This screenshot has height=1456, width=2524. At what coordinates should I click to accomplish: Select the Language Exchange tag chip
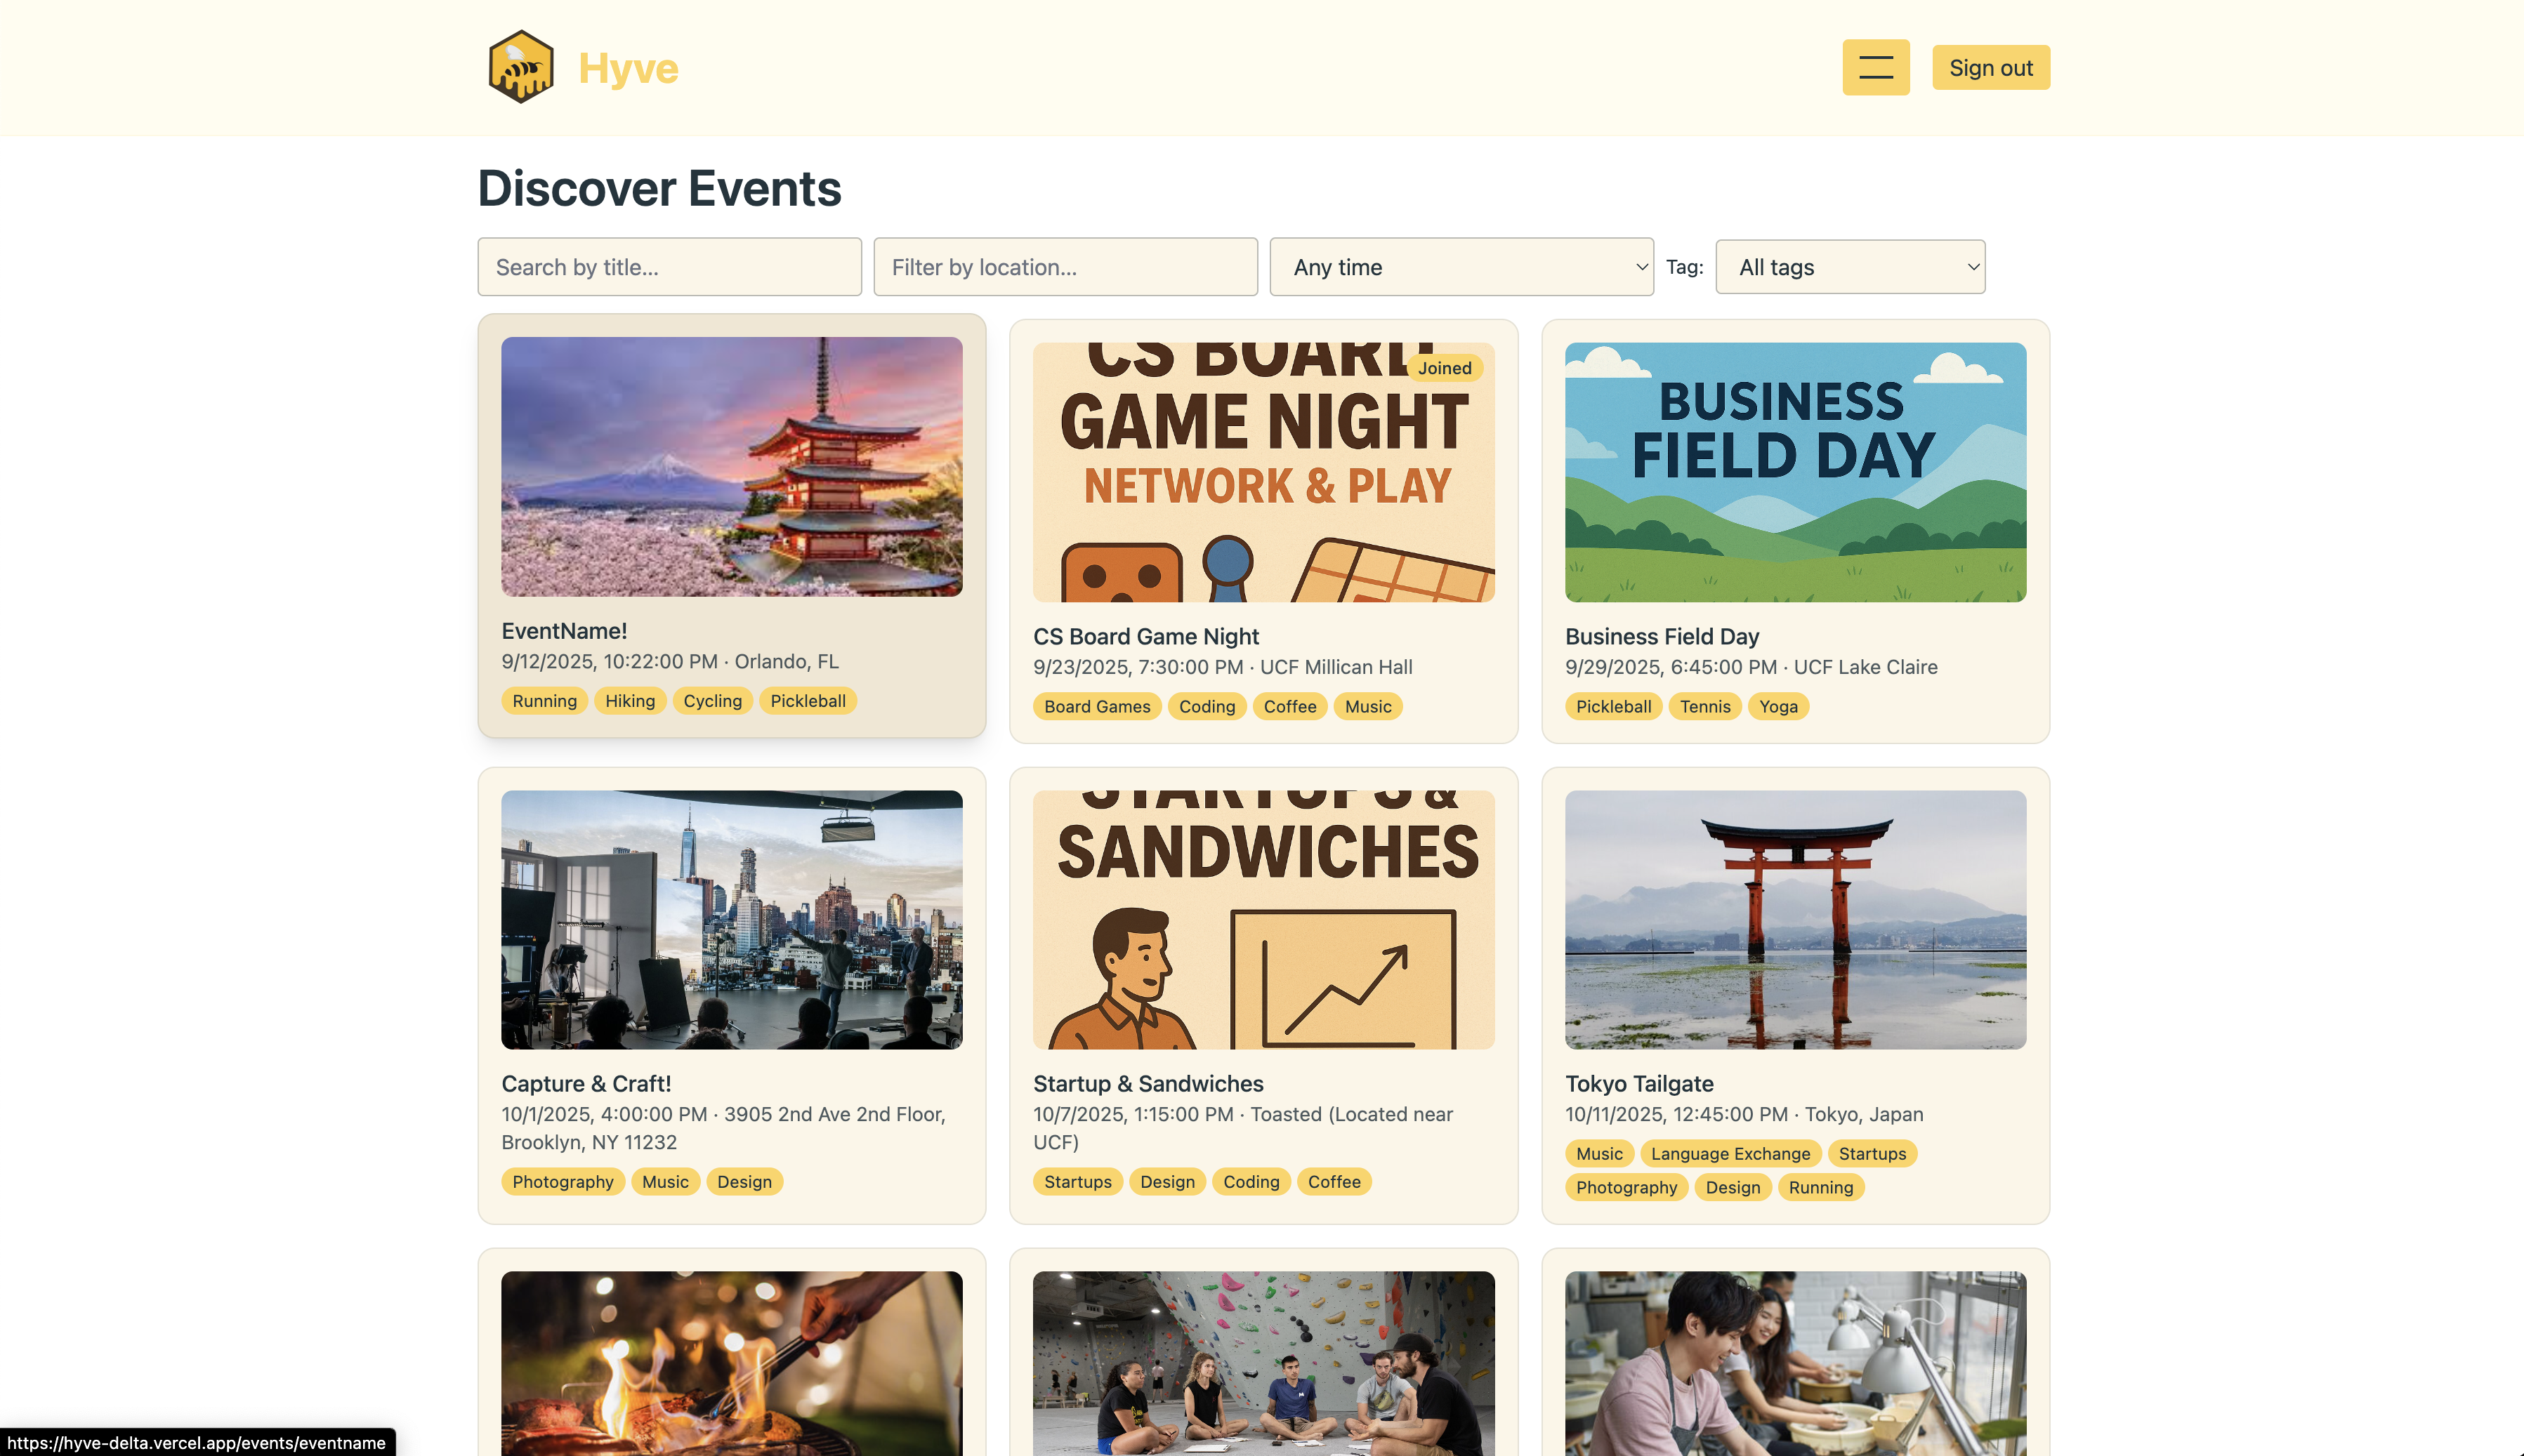pos(1730,1153)
